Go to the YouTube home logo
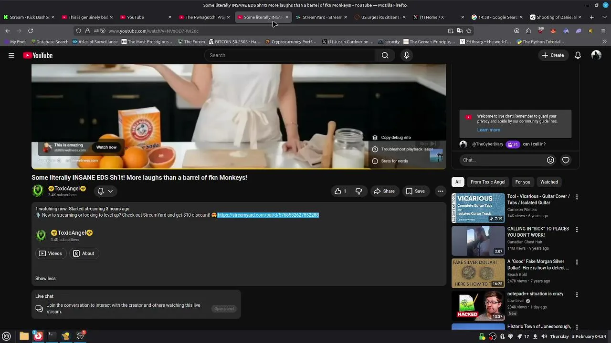611x343 pixels. pos(38,55)
